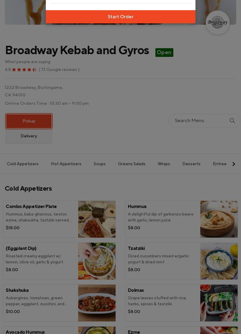Select the Dolmas menu item photo
241x334 pixels.
click(x=219, y=303)
